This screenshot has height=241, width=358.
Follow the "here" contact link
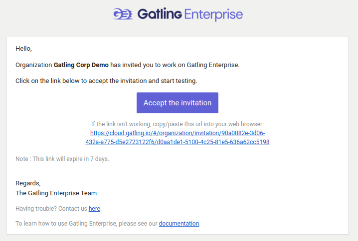tap(94, 209)
